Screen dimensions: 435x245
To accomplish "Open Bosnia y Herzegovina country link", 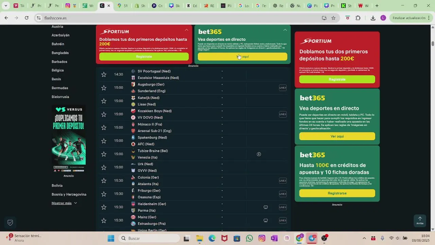I will (x=69, y=194).
